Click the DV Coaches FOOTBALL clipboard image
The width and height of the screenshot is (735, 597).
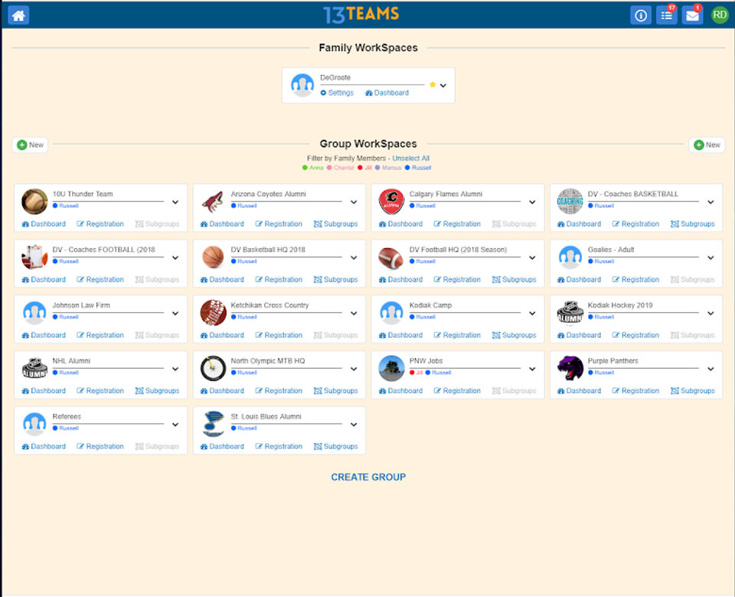click(x=34, y=257)
